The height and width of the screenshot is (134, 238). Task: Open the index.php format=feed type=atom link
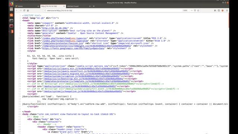click(65, 41)
